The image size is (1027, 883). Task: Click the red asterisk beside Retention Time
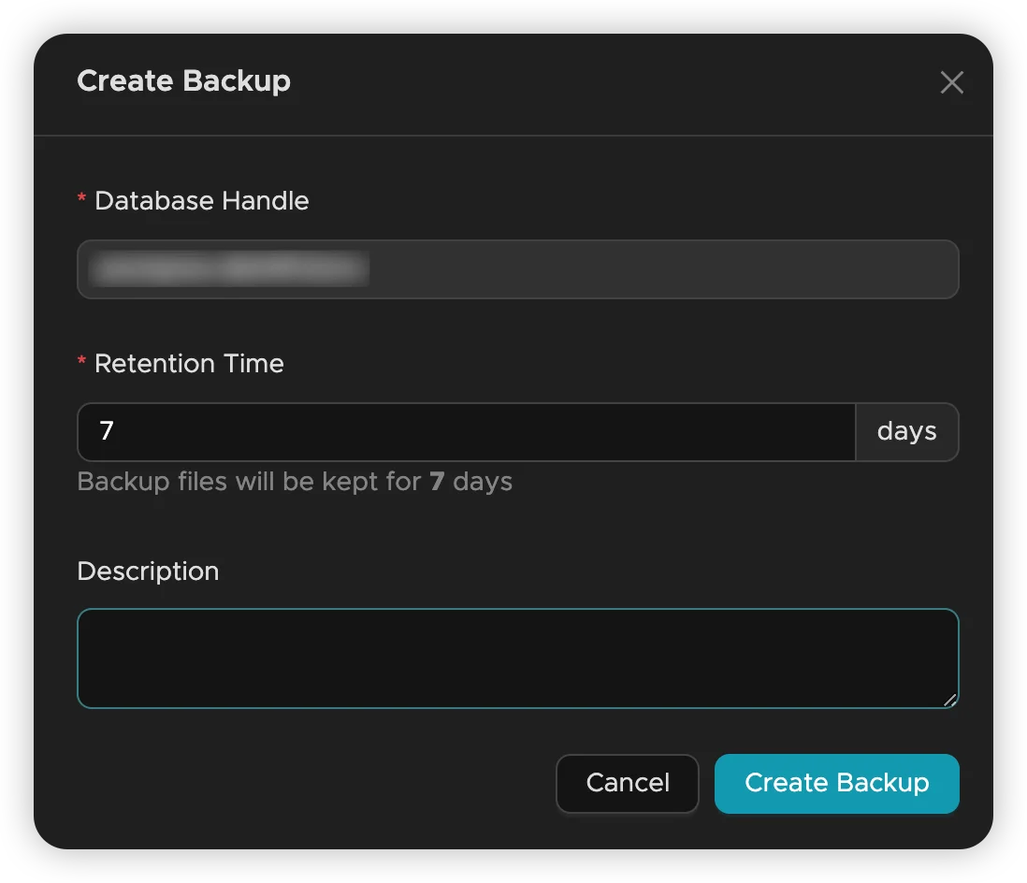tap(82, 362)
